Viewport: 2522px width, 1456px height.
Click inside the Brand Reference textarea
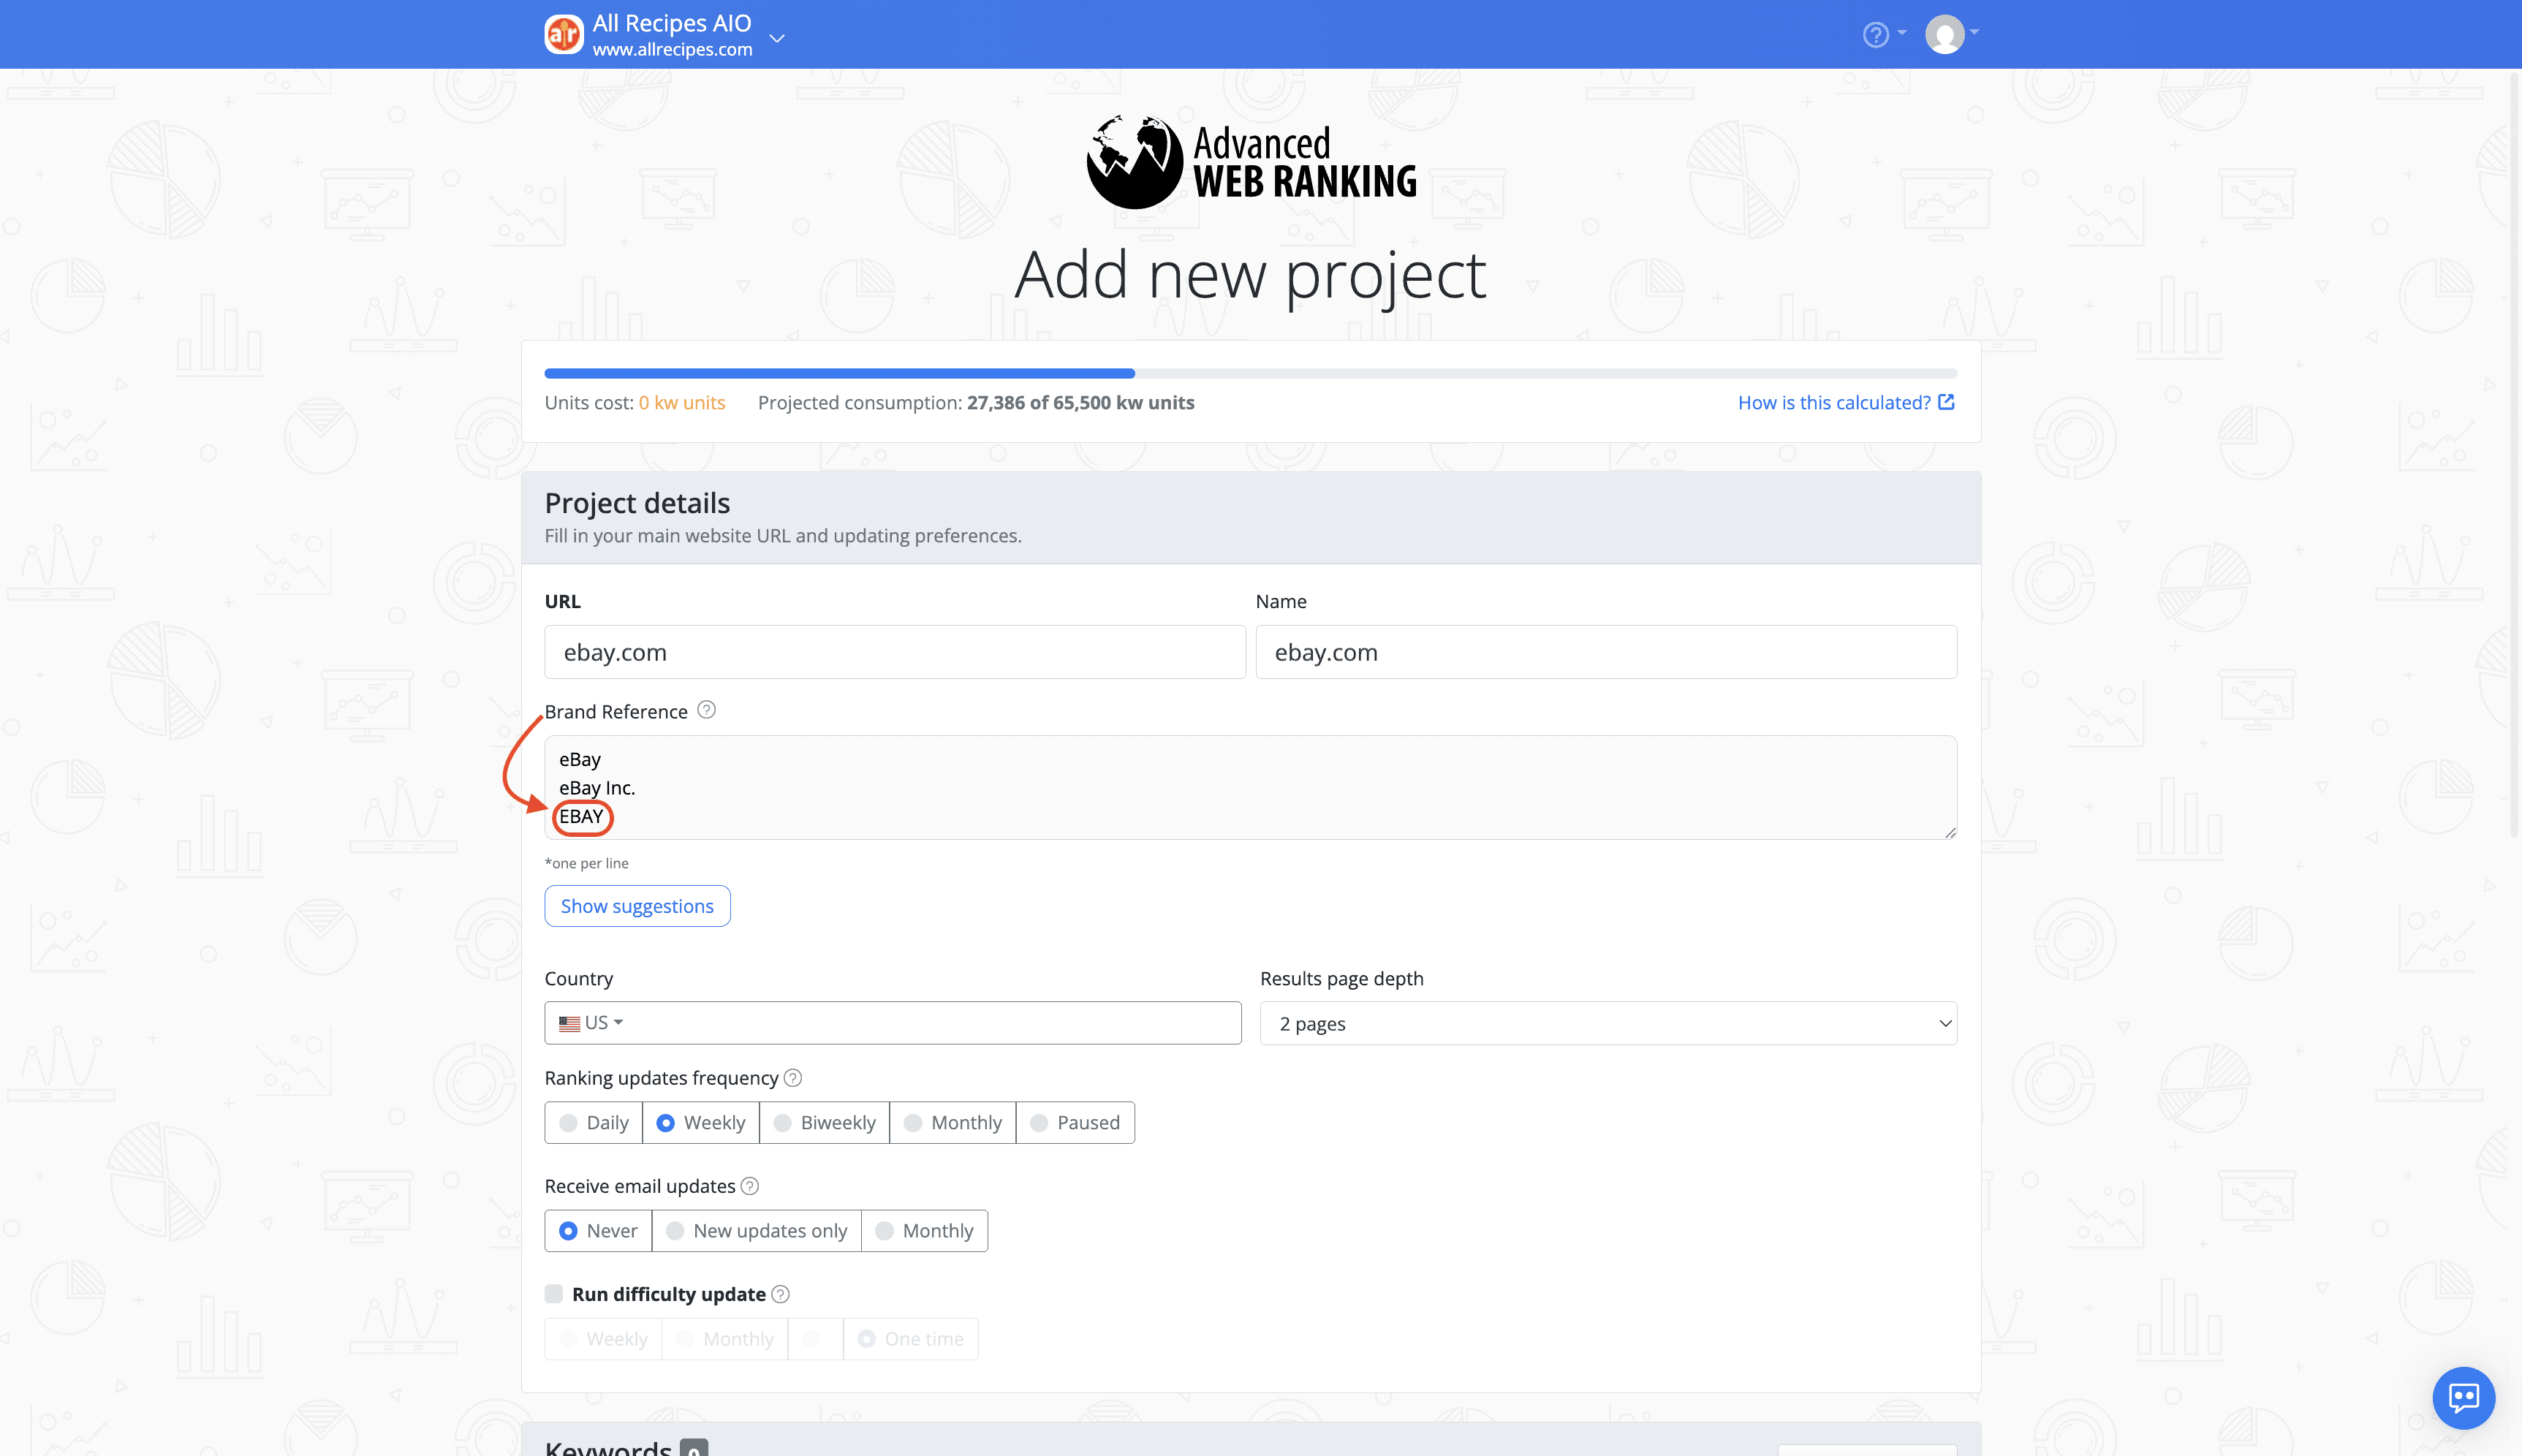click(x=1250, y=788)
